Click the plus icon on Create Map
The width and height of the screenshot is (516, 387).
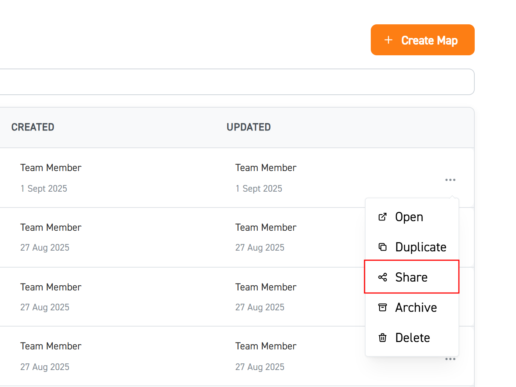388,40
